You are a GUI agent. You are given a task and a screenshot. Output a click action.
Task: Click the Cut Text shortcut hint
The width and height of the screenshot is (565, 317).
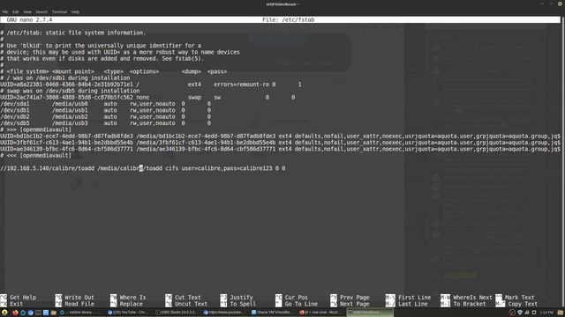tap(183, 298)
